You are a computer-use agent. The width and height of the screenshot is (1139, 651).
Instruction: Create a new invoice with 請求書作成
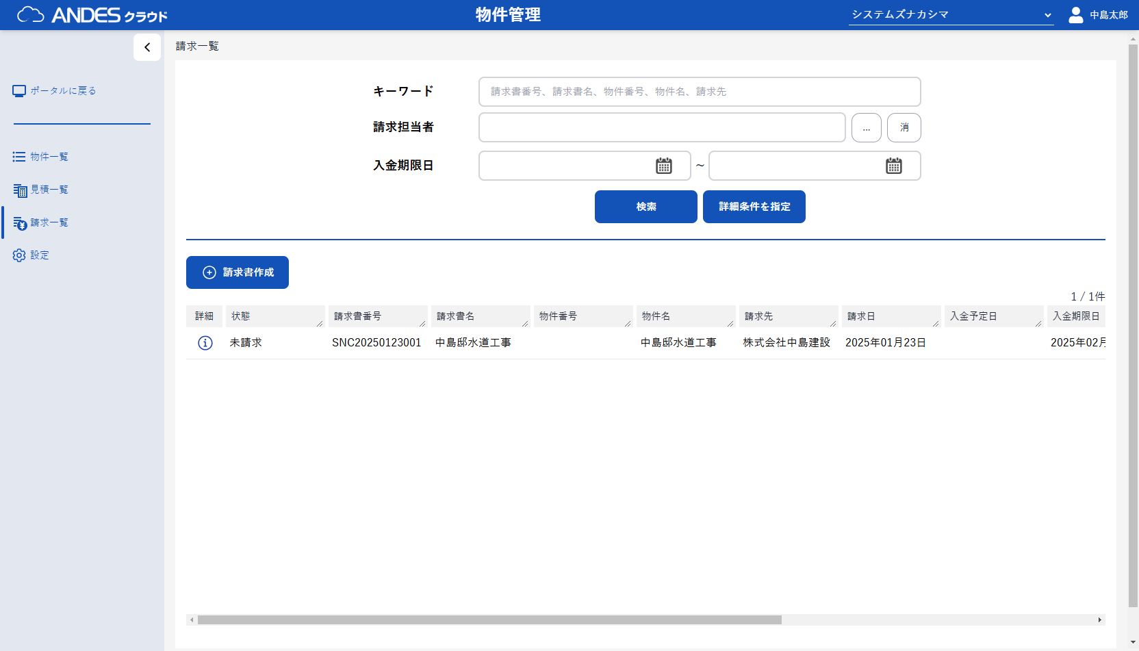[x=237, y=272]
